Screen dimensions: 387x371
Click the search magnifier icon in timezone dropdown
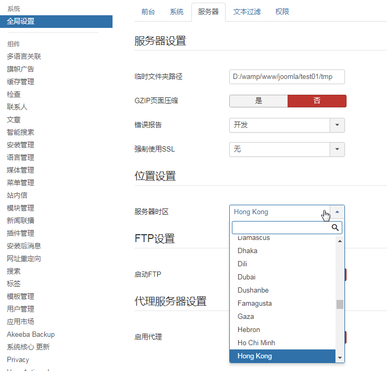335,228
